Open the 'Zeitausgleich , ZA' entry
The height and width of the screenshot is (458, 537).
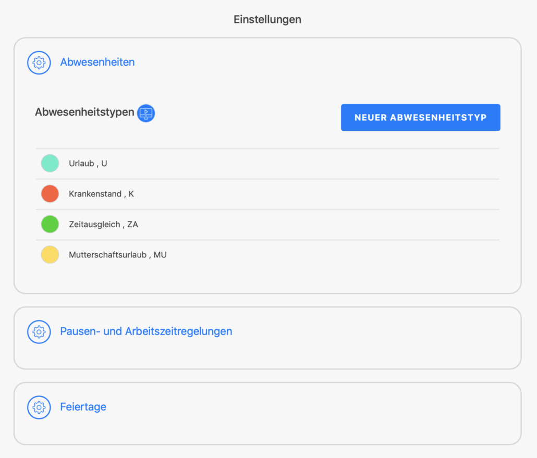pyautogui.click(x=267, y=225)
